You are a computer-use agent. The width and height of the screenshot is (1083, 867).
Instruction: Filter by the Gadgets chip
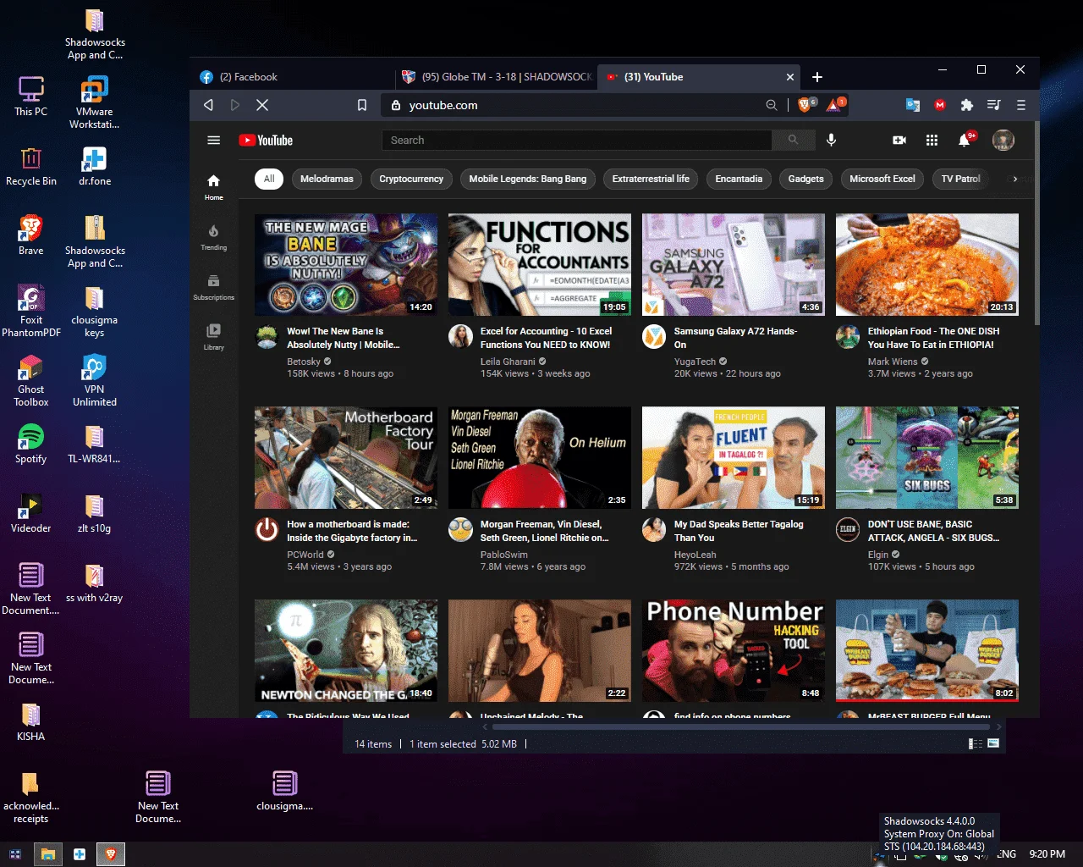pos(805,179)
